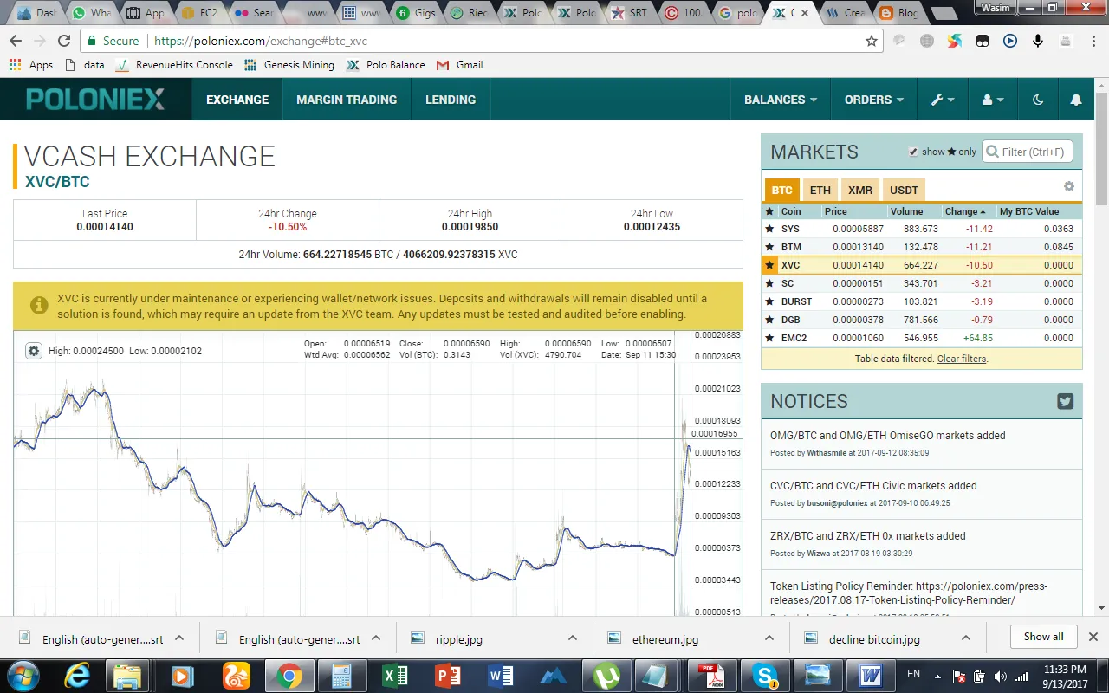Toggle star for DGB coin
The width and height of the screenshot is (1109, 693).
click(769, 320)
